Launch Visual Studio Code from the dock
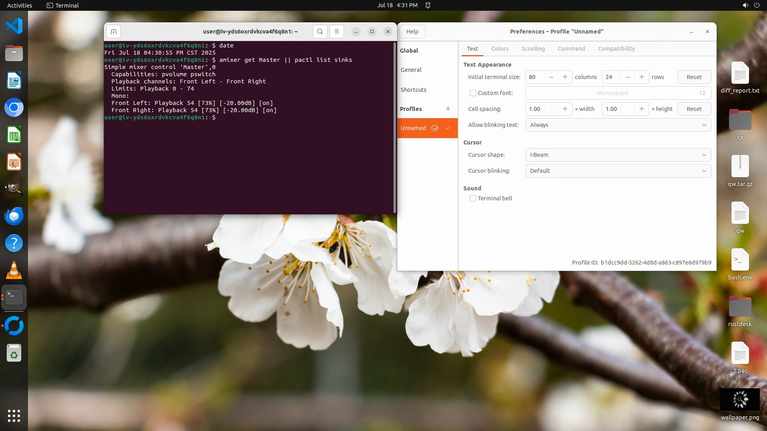Viewport: 767px width, 431px height. [14, 26]
